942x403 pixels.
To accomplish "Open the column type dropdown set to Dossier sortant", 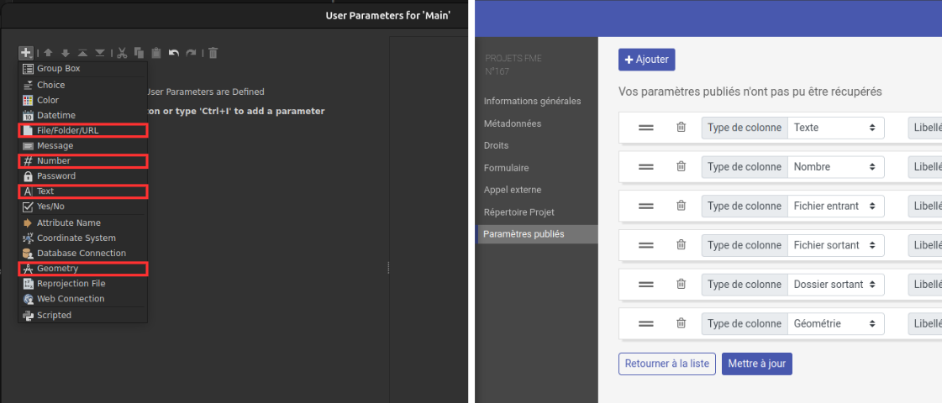I will (835, 284).
